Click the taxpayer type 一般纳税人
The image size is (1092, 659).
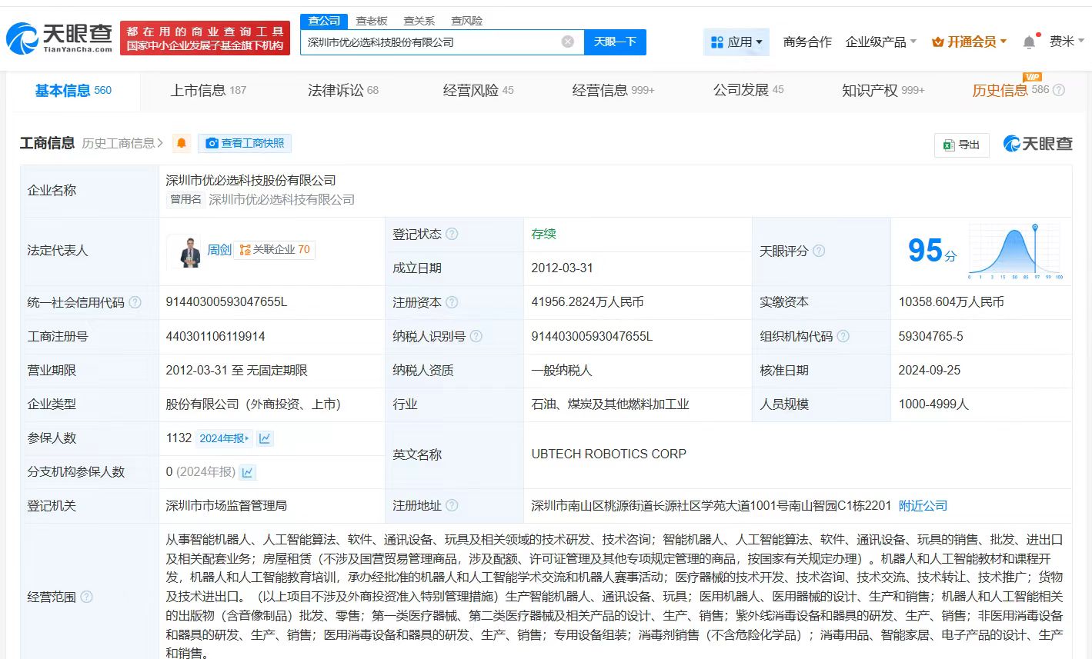point(562,370)
